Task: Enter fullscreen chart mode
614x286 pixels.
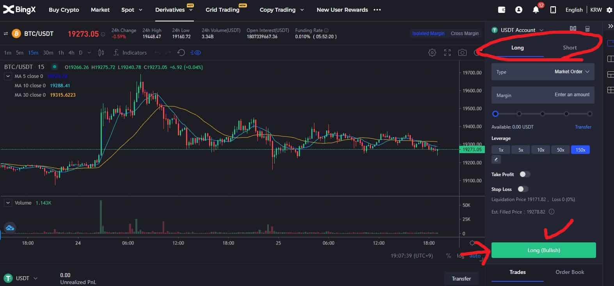Action: 447,53
